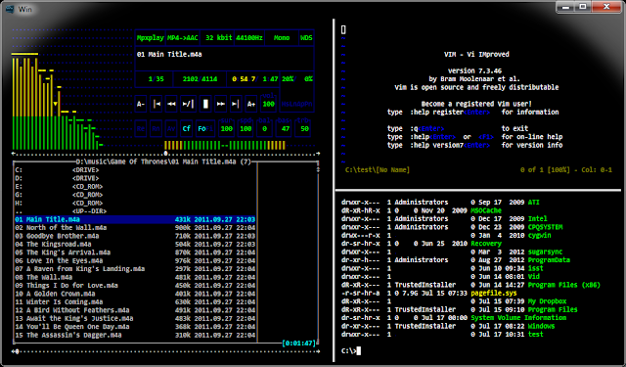Click the bottom bar's right arrow
Image resolution: width=626 pixels, height=367 pixels.
coord(318,351)
